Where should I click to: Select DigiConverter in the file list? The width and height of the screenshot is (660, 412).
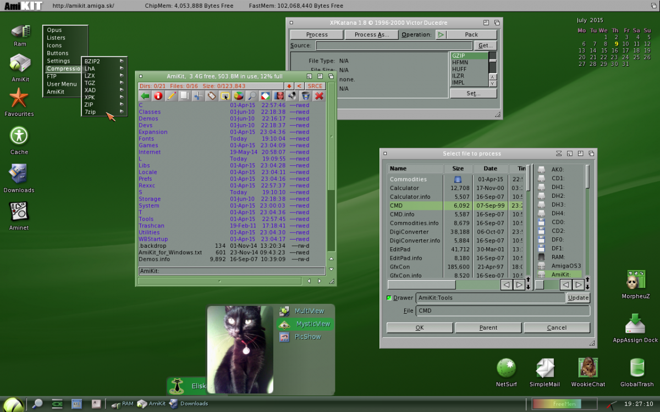pyautogui.click(x=409, y=232)
